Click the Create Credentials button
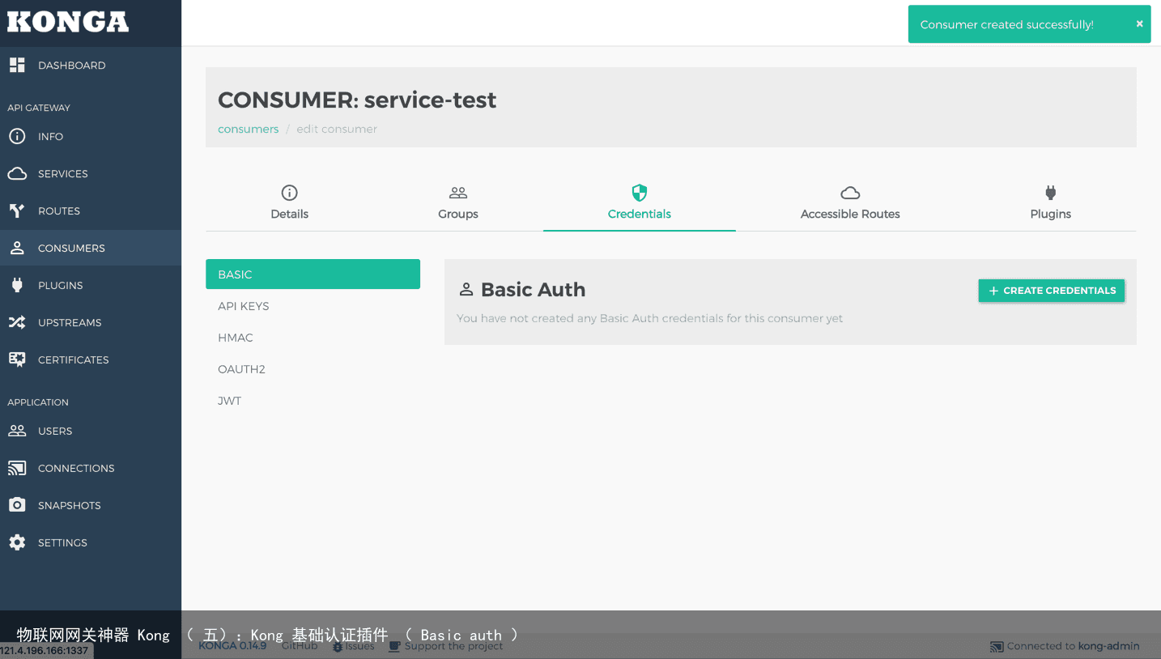The height and width of the screenshot is (659, 1161). tap(1052, 291)
